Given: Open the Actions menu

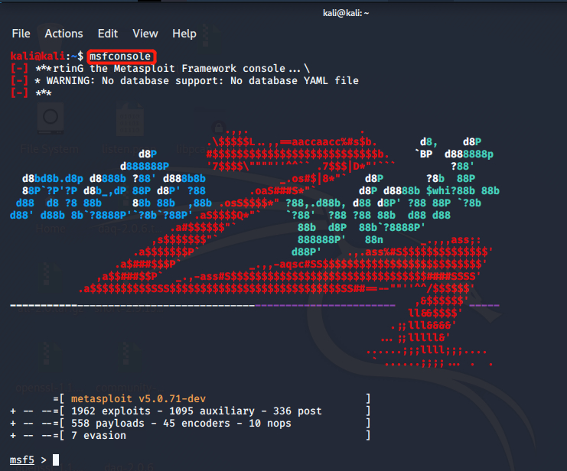Looking at the screenshot, I should pos(64,34).
